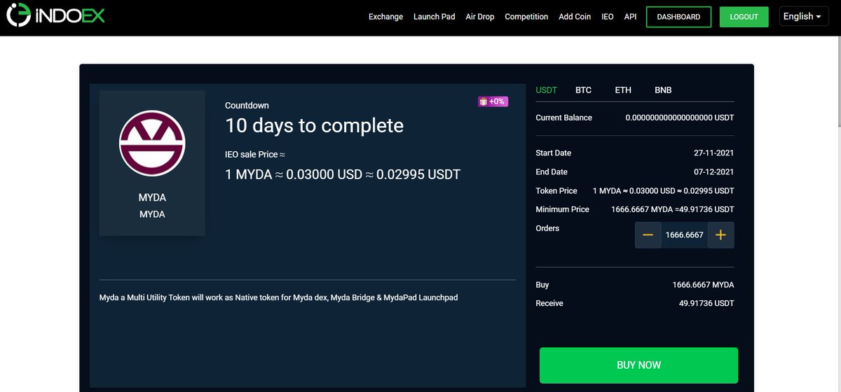Select the USDT currency tab

(546, 90)
